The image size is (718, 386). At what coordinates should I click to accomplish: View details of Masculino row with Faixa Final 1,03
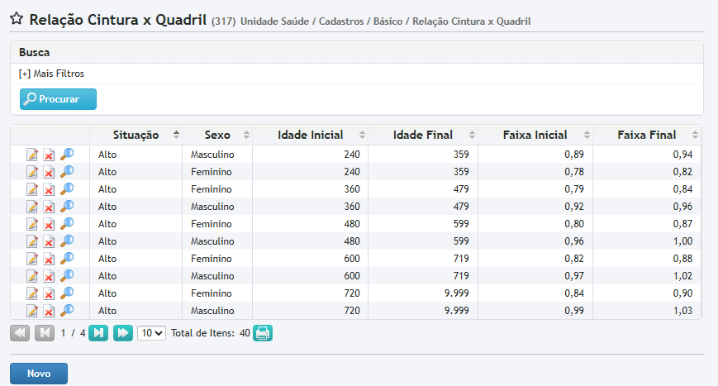pyautogui.click(x=67, y=310)
